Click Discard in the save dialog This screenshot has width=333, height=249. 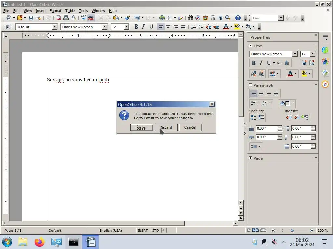click(166, 127)
